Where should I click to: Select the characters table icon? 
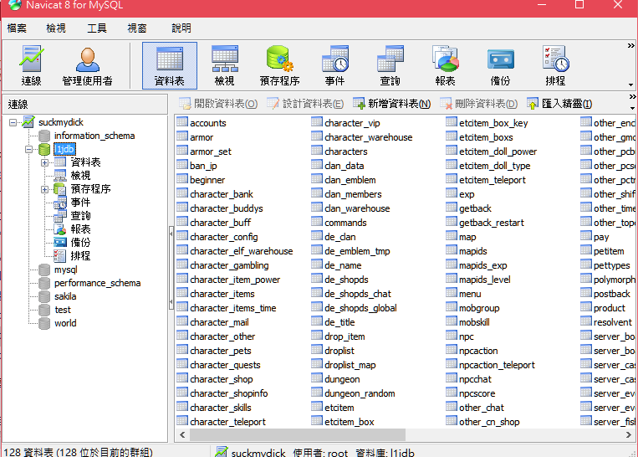[317, 151]
